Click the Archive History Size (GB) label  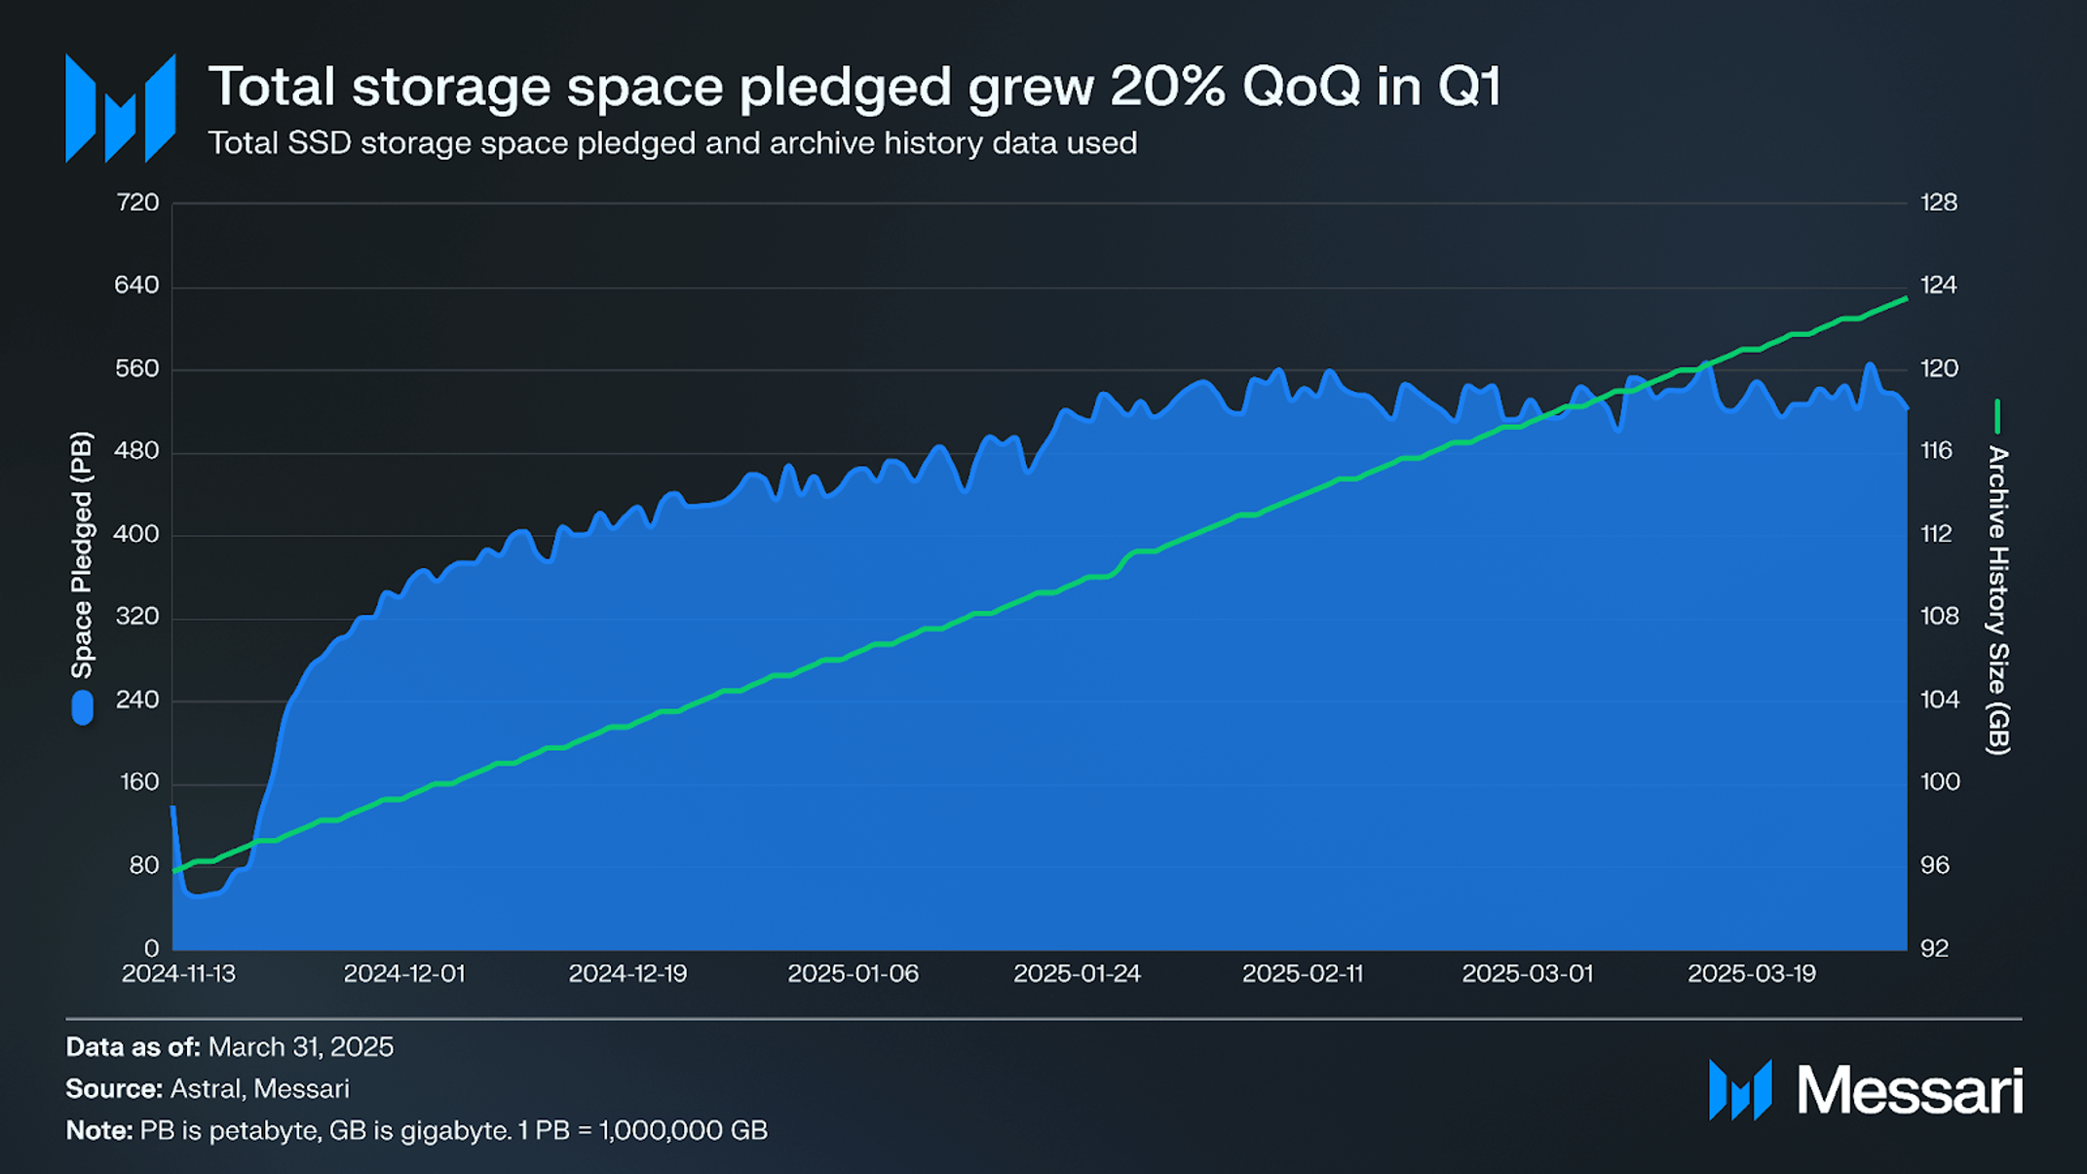click(1998, 600)
